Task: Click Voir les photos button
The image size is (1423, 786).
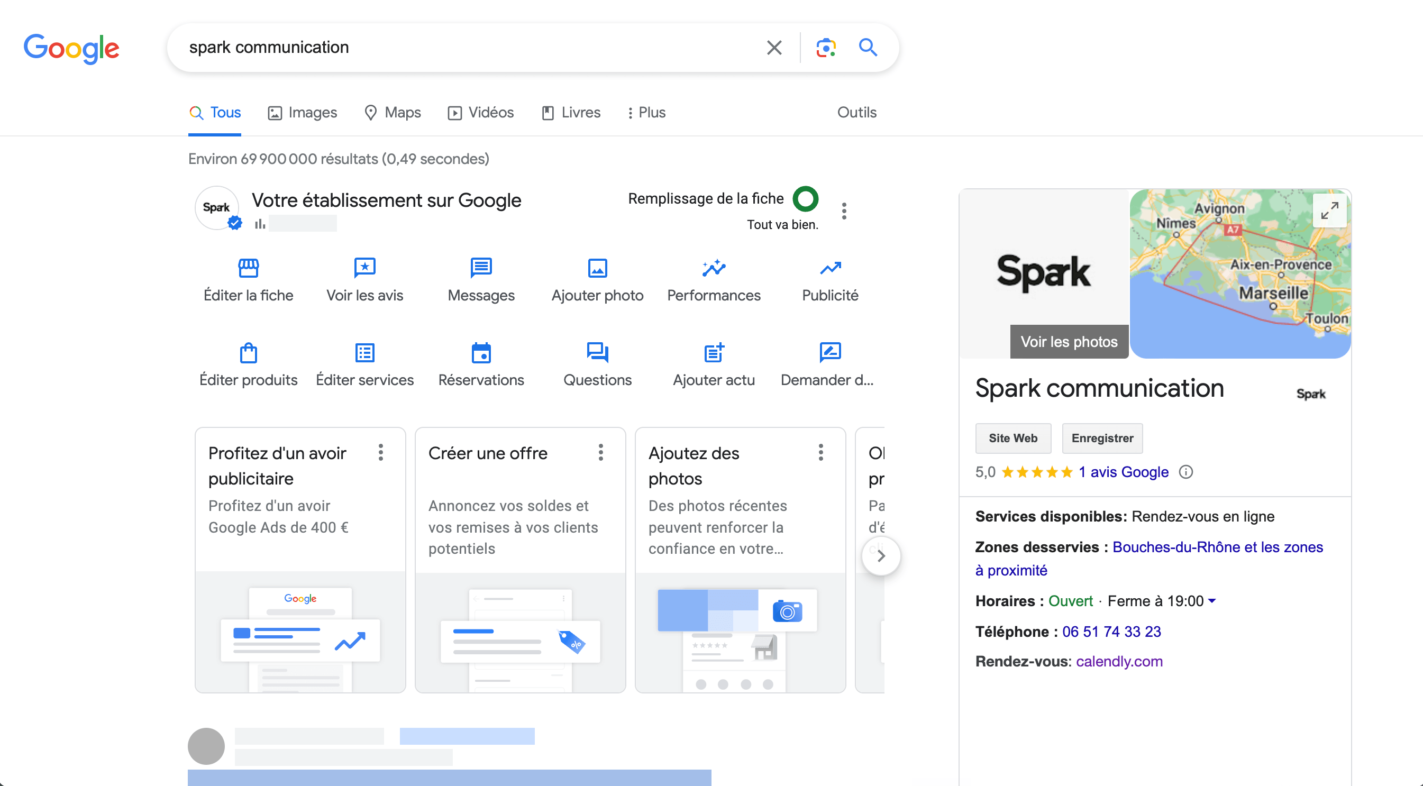Action: coord(1069,342)
